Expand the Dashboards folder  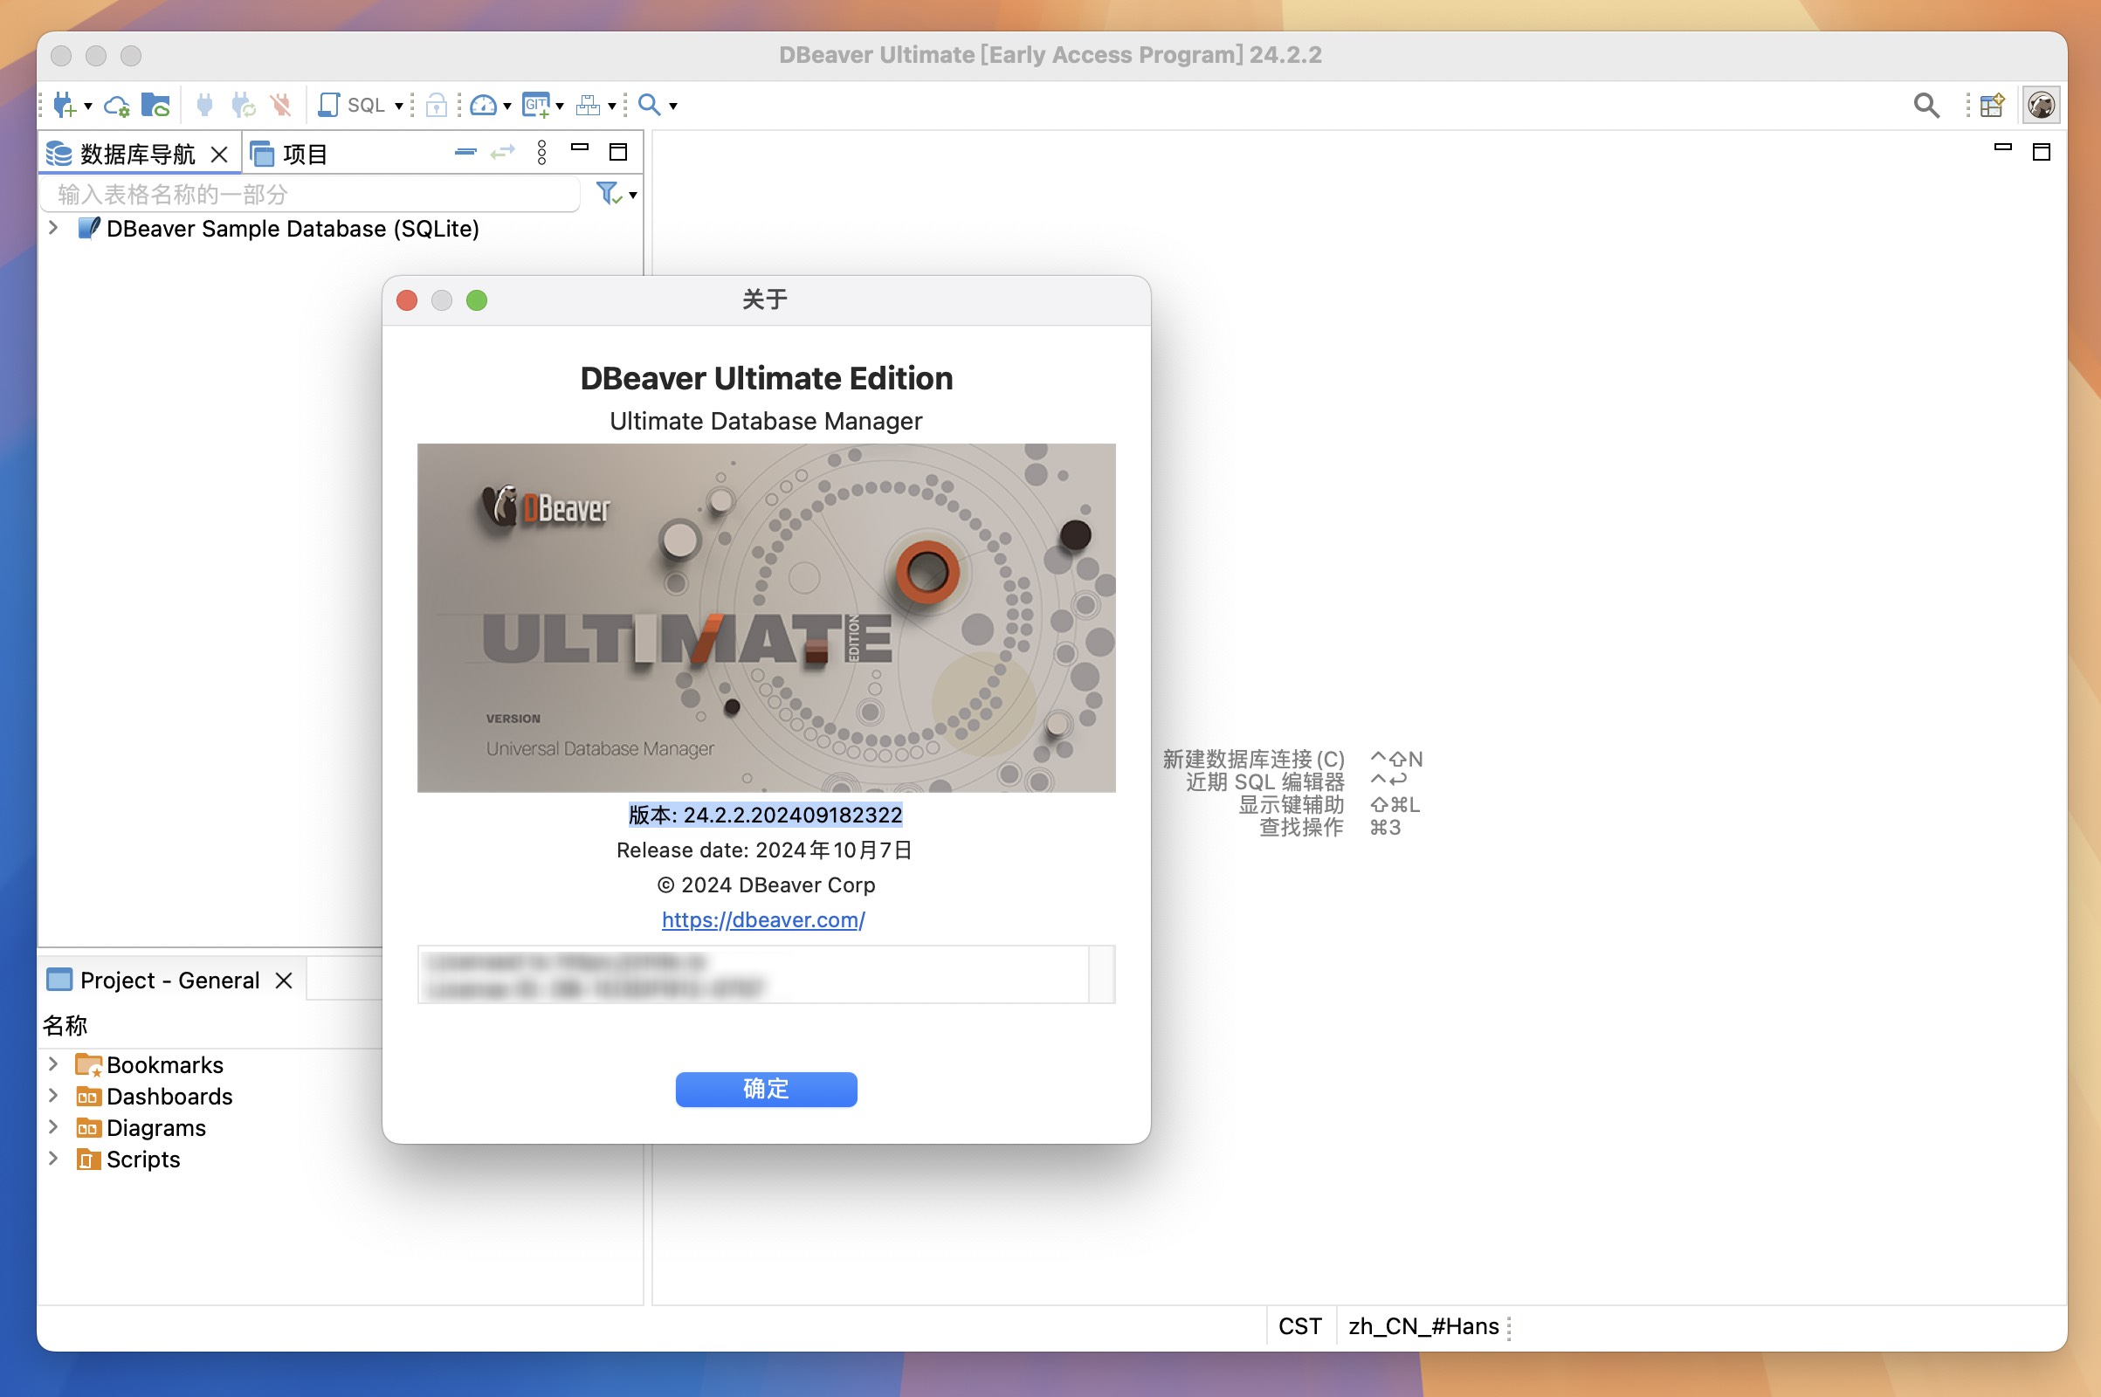point(53,1095)
